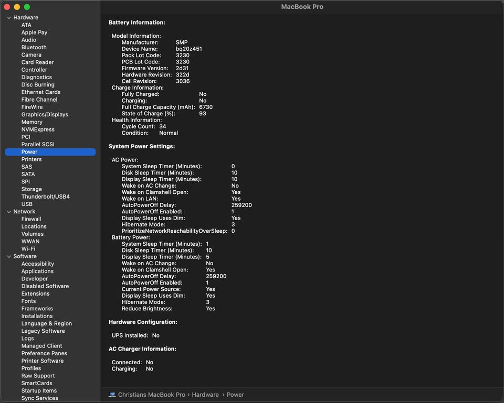Image resolution: width=504 pixels, height=403 pixels.
Task: Open Wi-Fi under Network
Action: [x=28, y=249]
